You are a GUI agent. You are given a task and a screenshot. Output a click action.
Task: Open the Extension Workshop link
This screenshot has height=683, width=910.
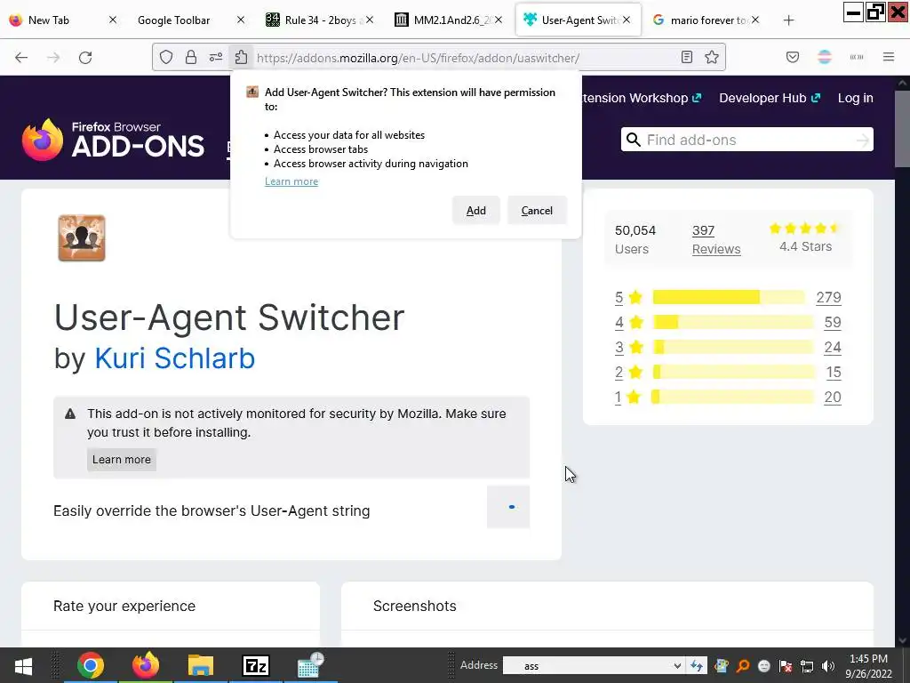coord(642,98)
